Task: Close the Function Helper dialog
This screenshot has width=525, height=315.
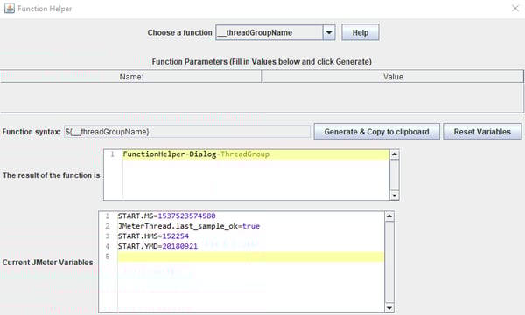Action: (515, 9)
